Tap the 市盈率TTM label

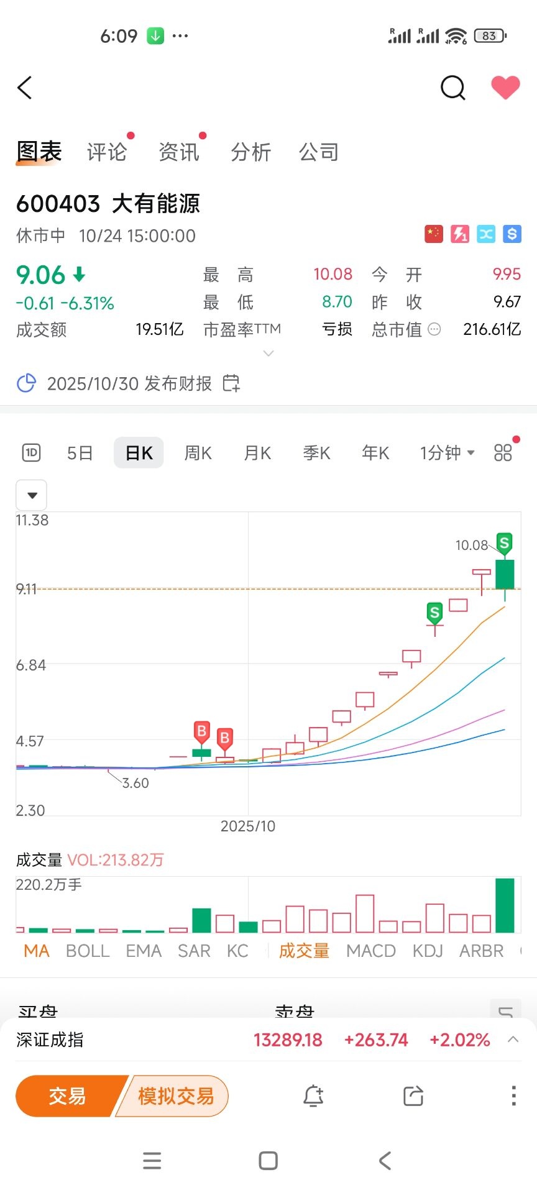[x=242, y=329]
